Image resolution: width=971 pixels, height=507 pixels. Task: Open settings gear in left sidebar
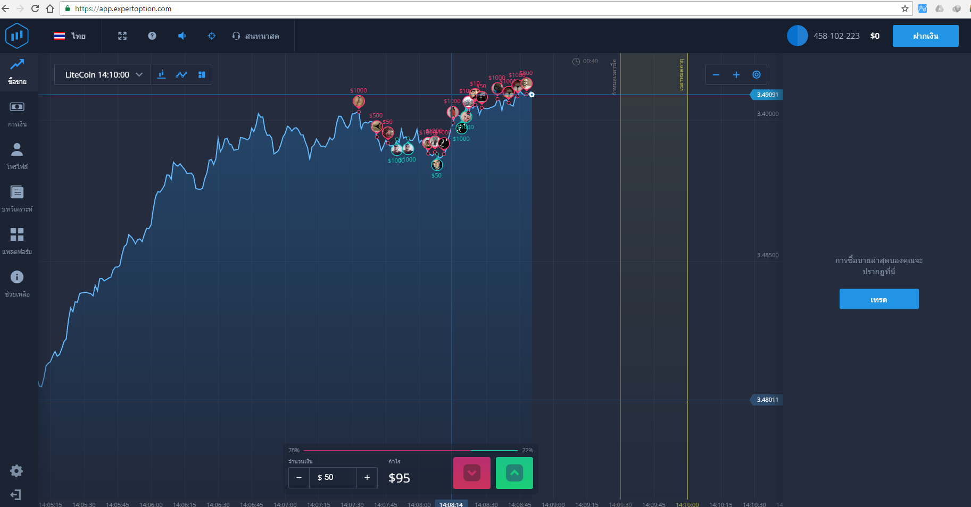coord(16,471)
